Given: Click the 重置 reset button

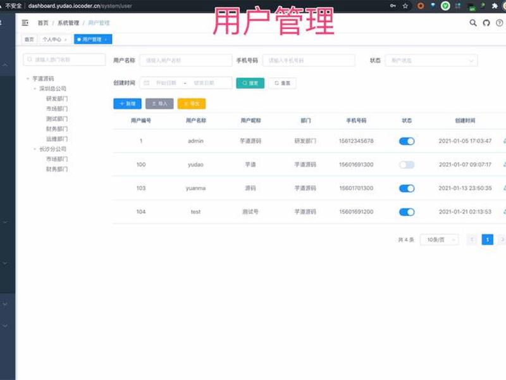Looking at the screenshot, I should 282,83.
